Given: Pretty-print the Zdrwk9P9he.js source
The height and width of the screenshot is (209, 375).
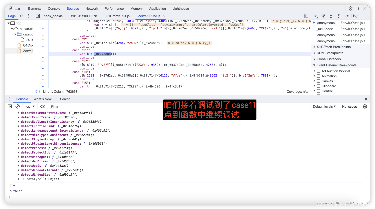Looking at the screenshot, I should 38,91.
